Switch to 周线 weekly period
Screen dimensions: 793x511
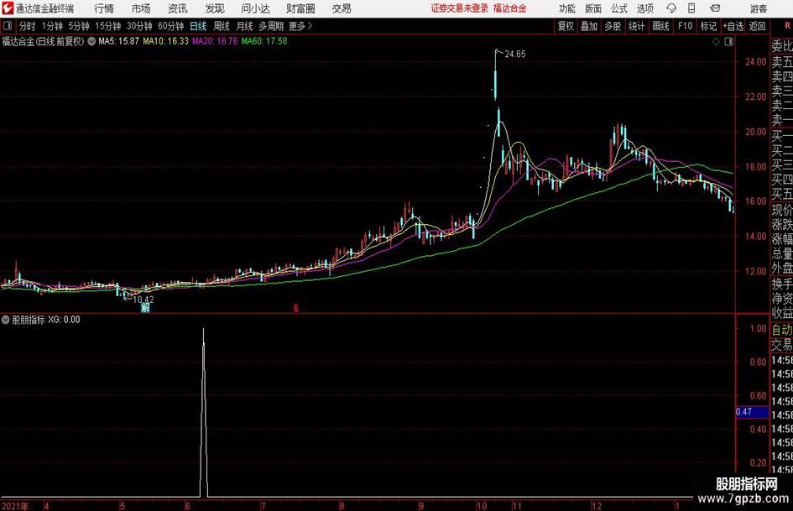pyautogui.click(x=222, y=26)
